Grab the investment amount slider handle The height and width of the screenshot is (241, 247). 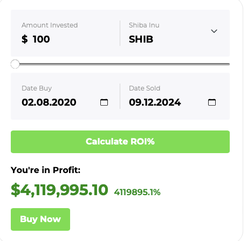tap(15, 64)
